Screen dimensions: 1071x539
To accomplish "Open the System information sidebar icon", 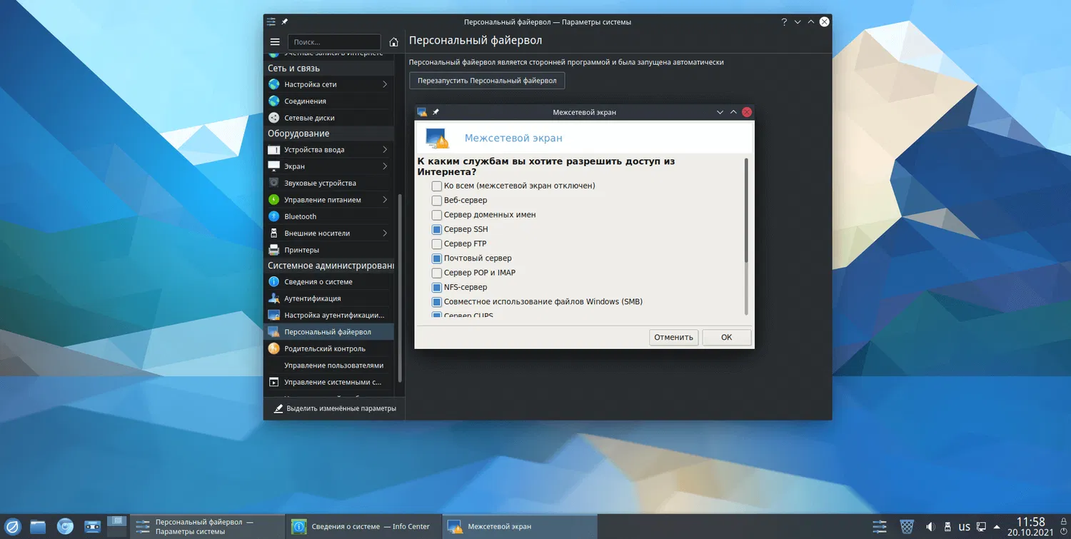I will (273, 282).
